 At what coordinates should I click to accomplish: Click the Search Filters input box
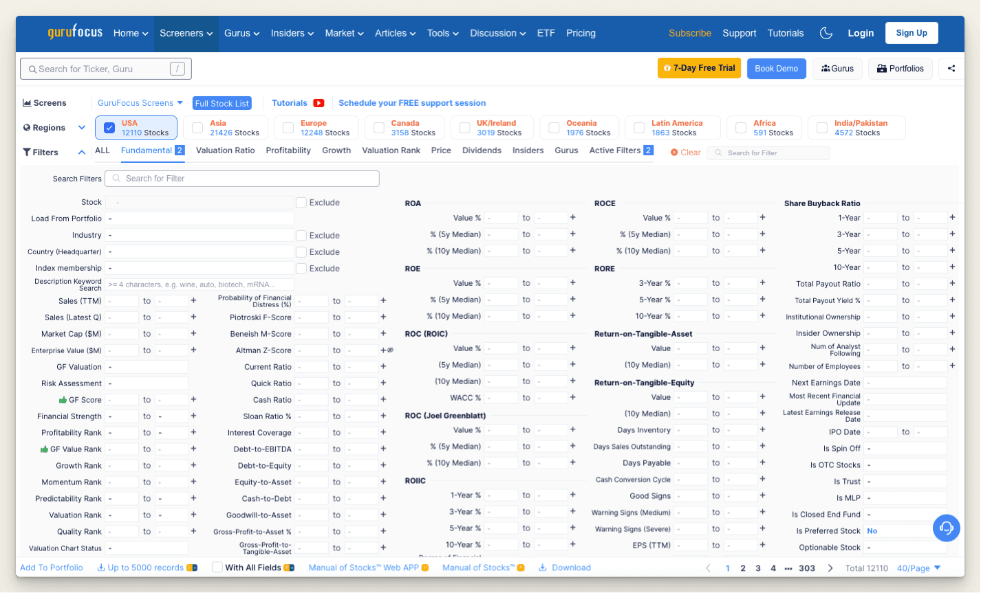point(242,179)
